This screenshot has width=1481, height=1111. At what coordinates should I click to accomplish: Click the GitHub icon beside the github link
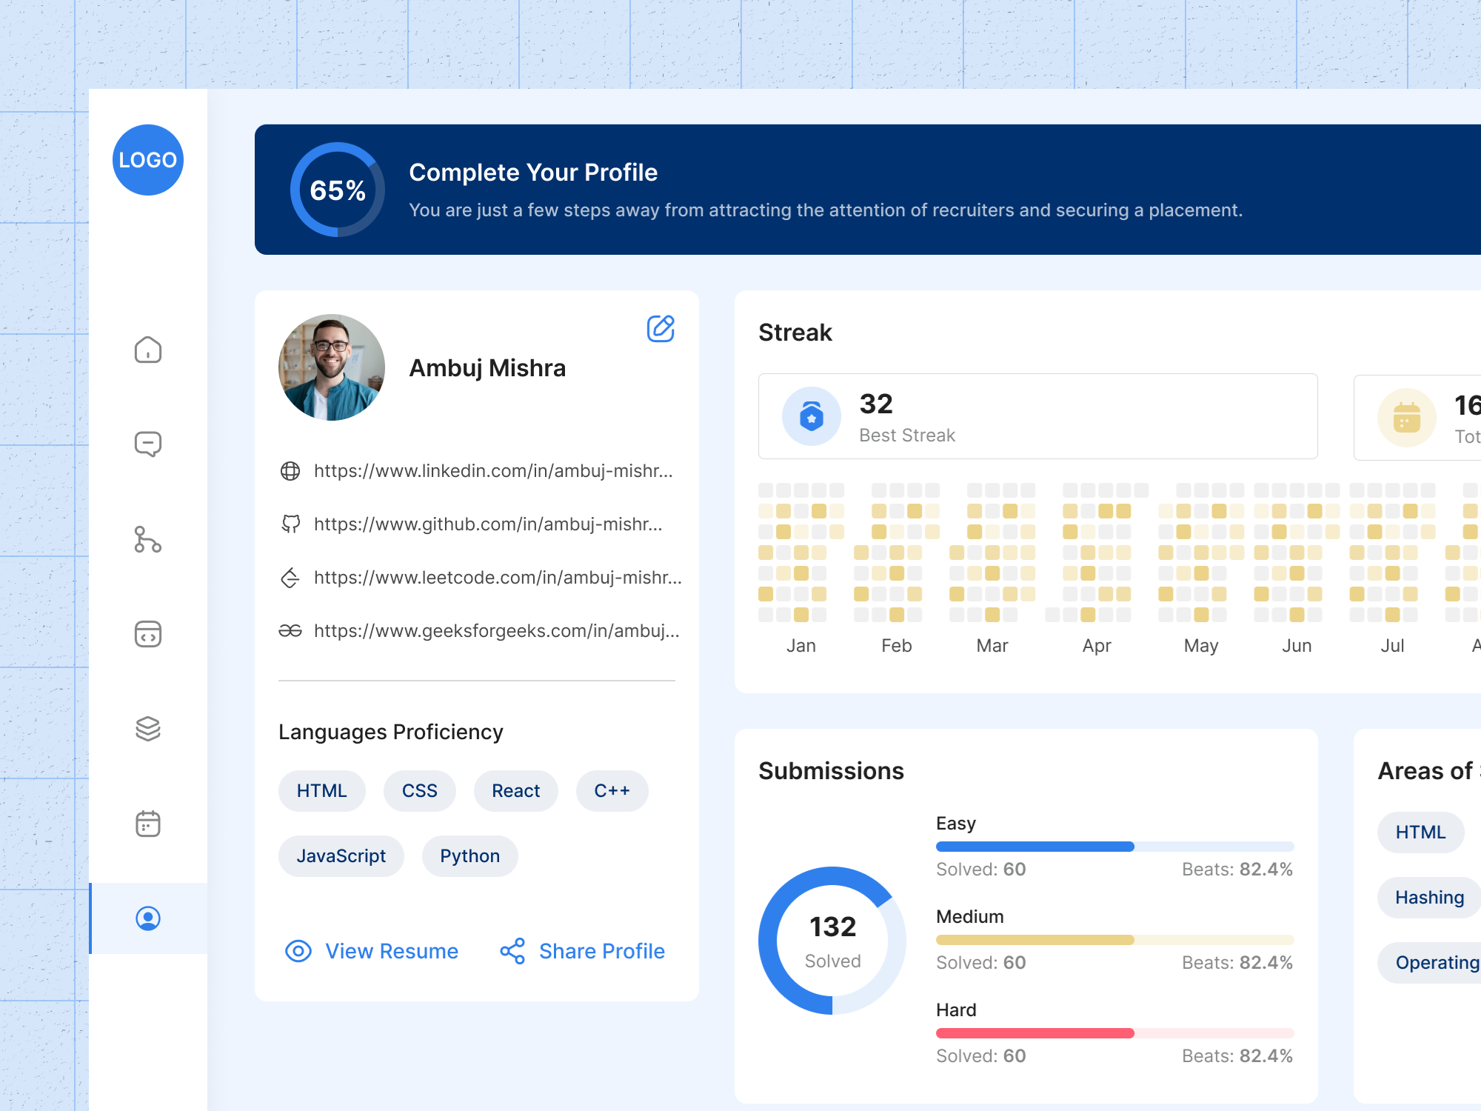coord(291,524)
